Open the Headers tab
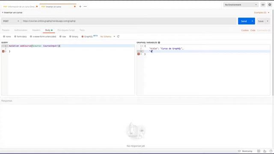This screenshot has width=274, height=154. tap(36, 30)
